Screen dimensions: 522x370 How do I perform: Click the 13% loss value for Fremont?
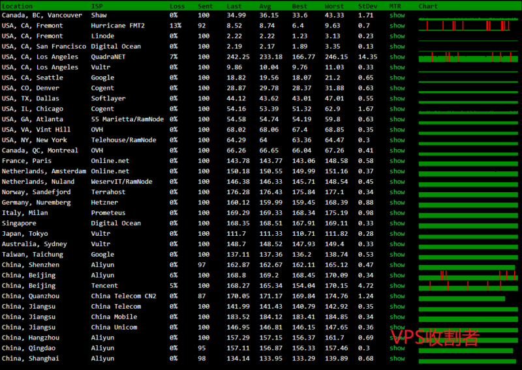pyautogui.click(x=175, y=25)
